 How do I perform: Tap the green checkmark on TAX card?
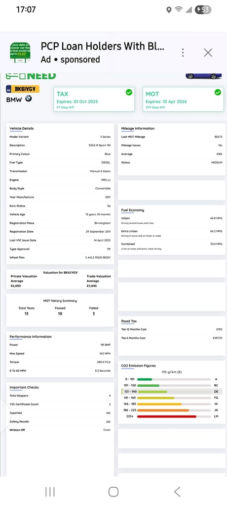click(x=129, y=93)
